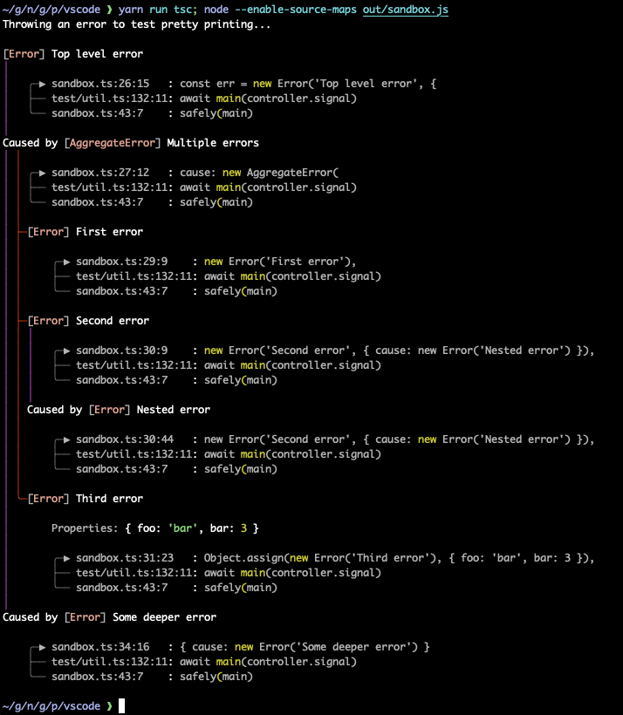Click the '[Error] First error' heading

[86, 232]
